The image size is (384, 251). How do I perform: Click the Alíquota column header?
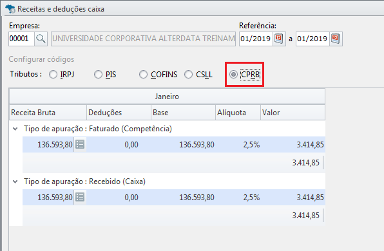[x=238, y=113]
